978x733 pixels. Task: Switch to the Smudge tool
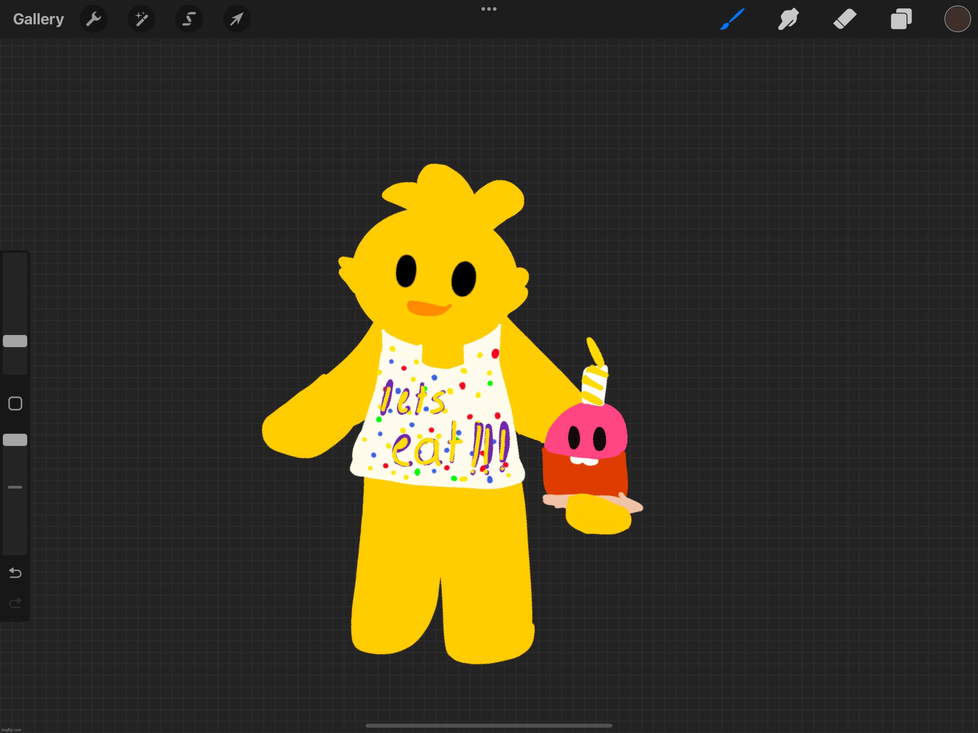[x=788, y=19]
